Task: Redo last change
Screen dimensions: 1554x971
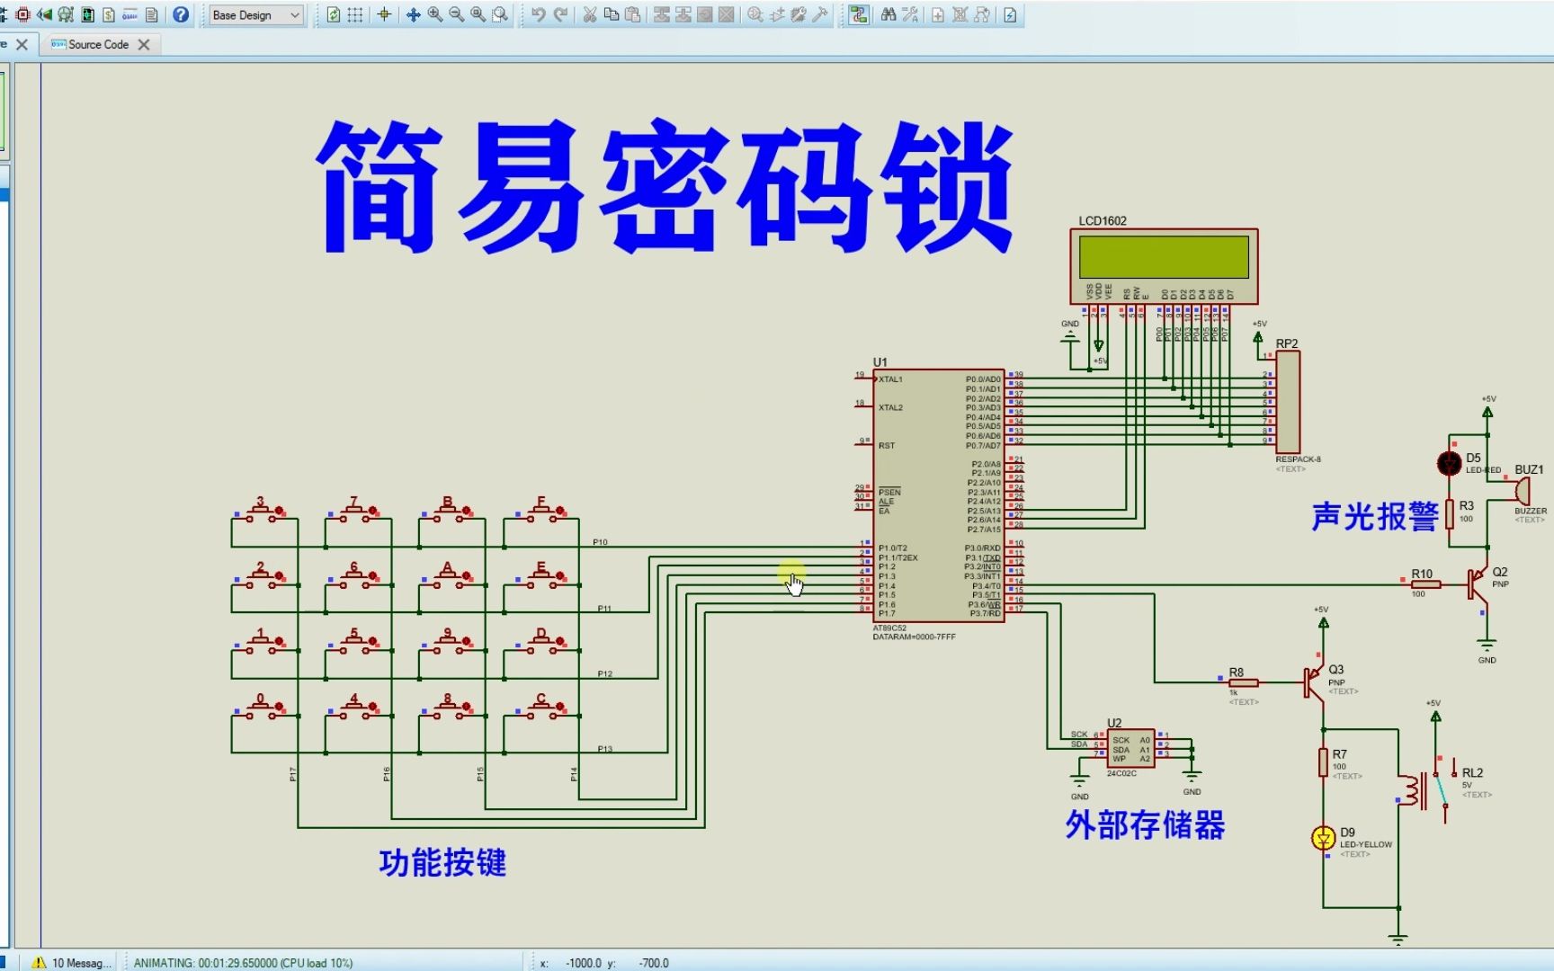Action: tap(560, 14)
